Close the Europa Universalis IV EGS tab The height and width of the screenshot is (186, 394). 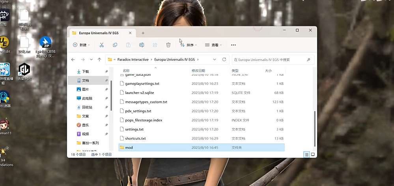click(x=130, y=33)
